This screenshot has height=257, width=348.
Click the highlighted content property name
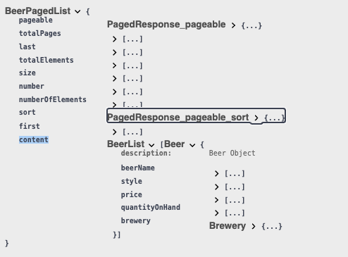(34, 139)
